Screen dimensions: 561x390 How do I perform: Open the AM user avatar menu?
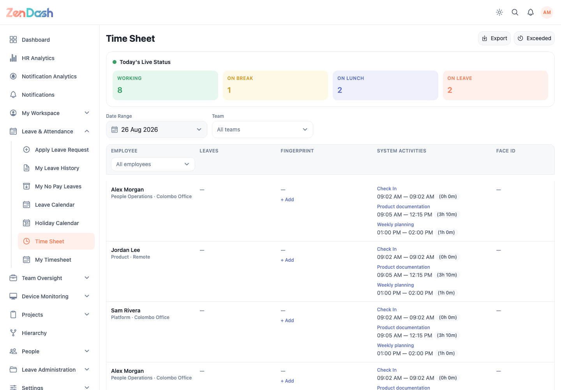(547, 12)
